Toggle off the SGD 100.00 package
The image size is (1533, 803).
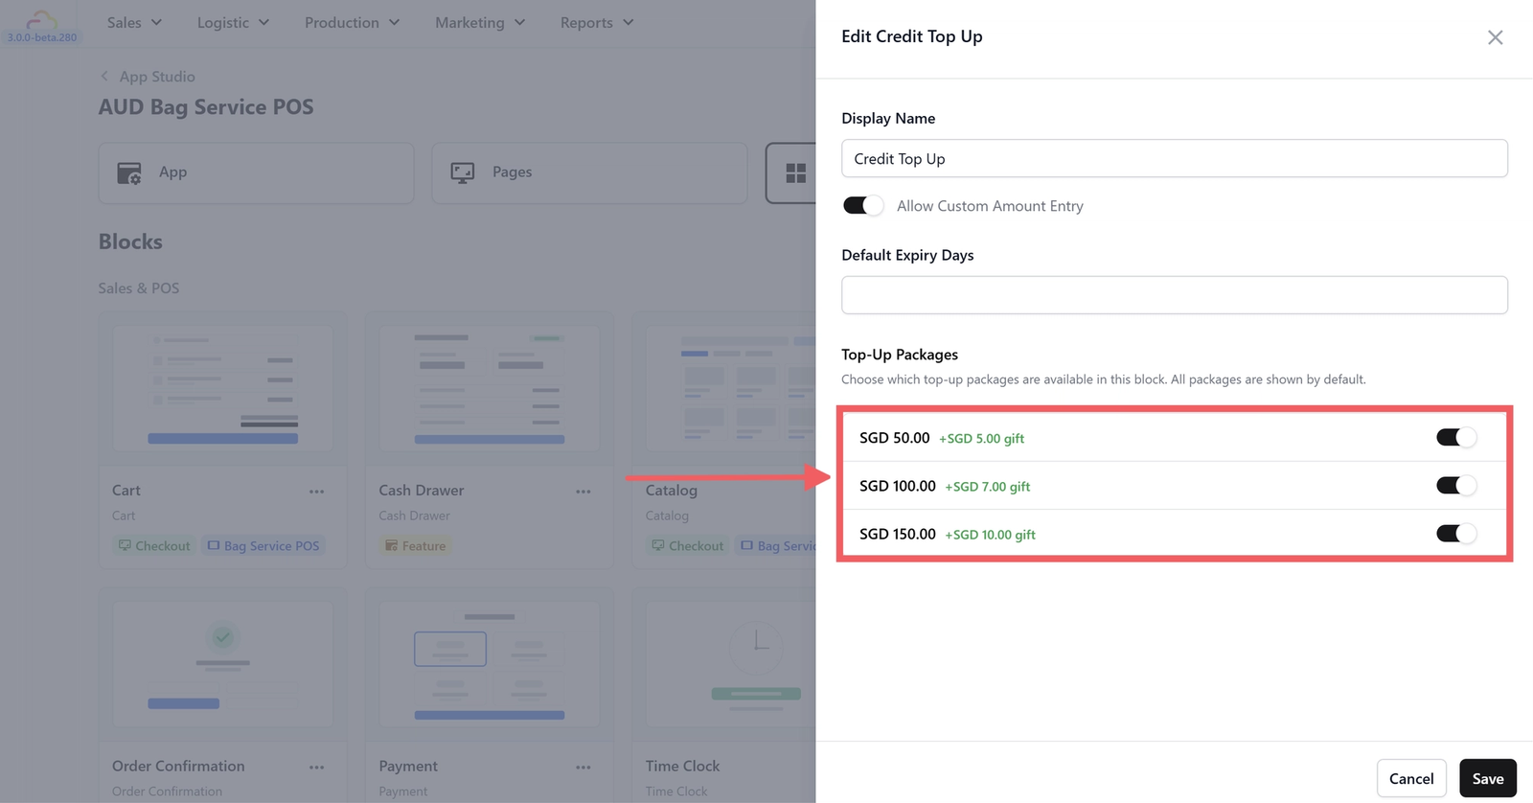(x=1455, y=485)
